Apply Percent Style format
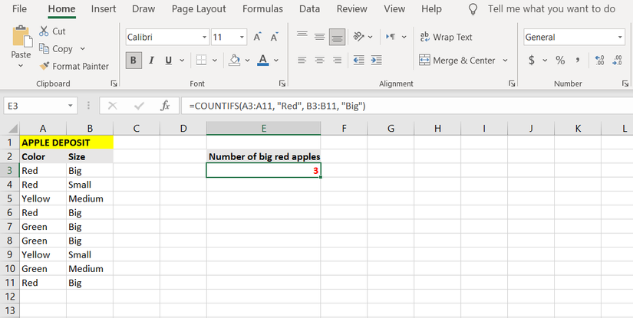 click(560, 61)
